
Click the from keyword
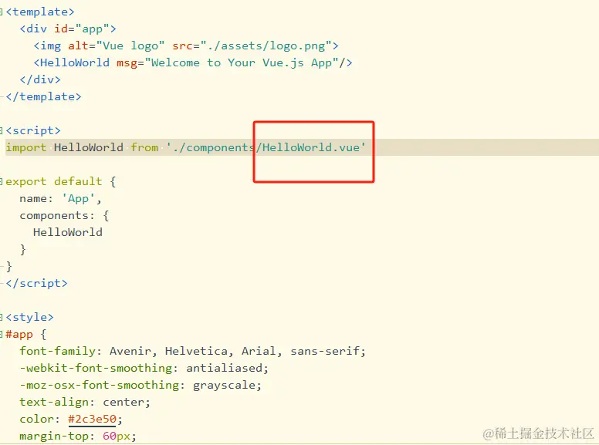tap(144, 147)
